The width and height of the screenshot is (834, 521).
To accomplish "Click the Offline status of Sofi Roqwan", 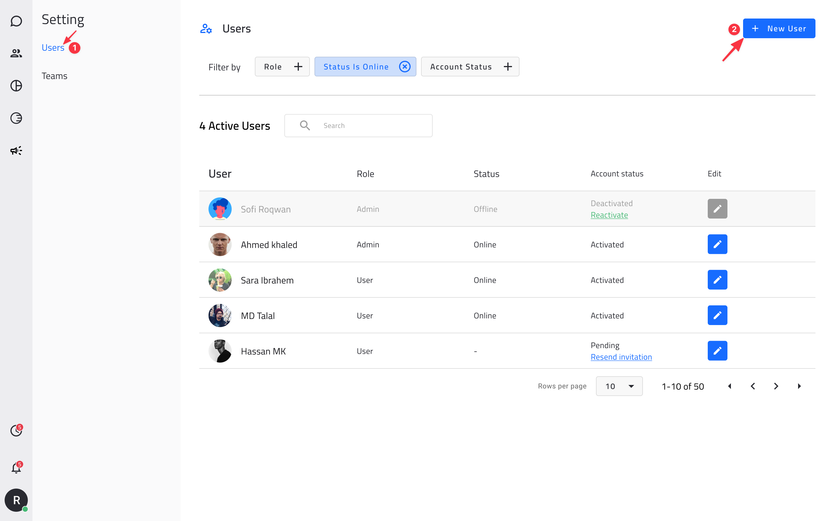I will (x=485, y=209).
